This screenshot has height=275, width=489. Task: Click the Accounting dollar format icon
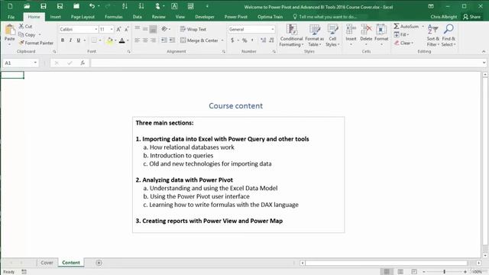232,40
